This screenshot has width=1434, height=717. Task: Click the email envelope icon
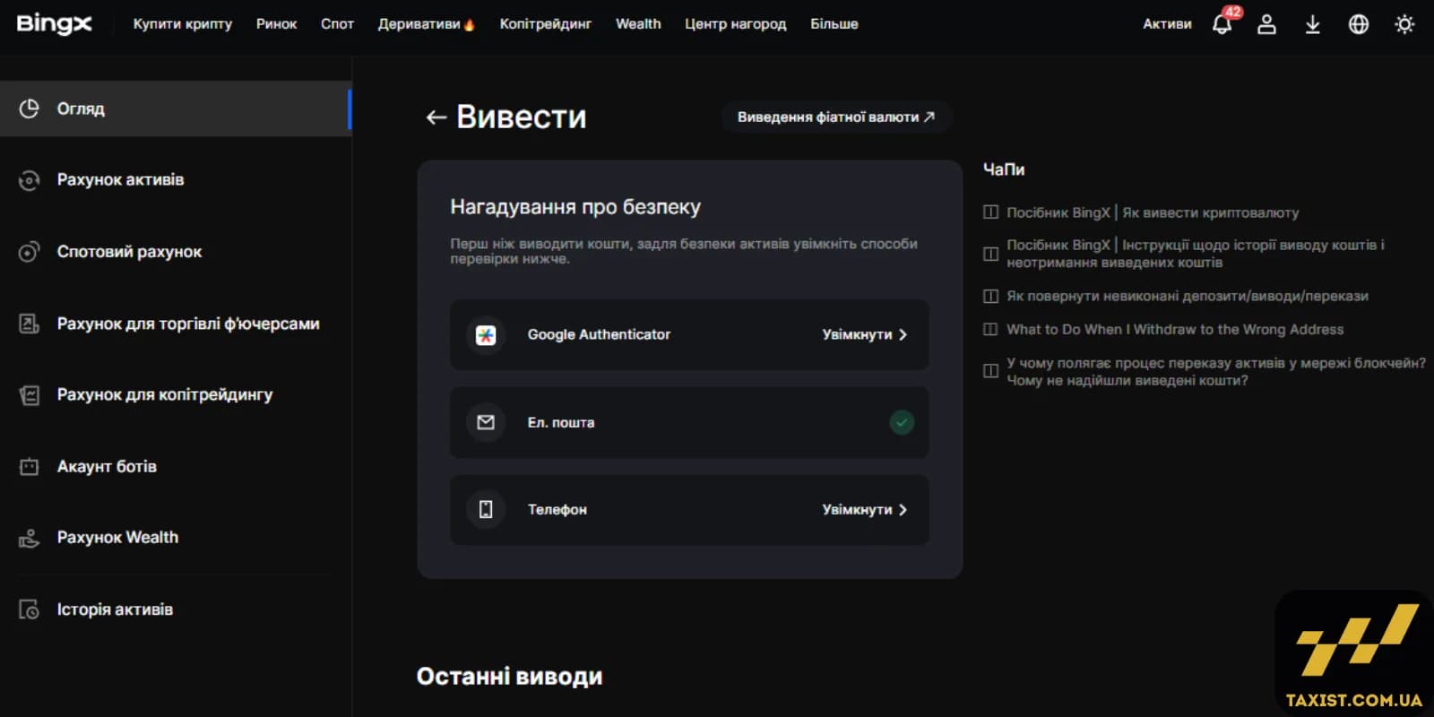tap(486, 422)
